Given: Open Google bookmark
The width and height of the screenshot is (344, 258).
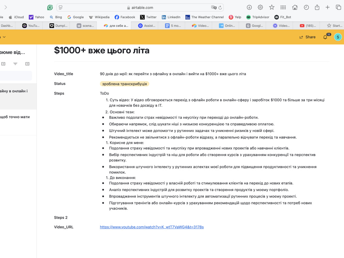Looking at the screenshot, I should point(75,17).
